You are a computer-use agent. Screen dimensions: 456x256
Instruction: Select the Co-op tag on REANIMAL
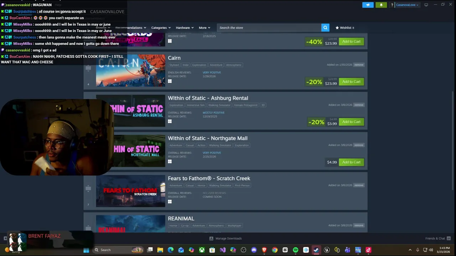click(x=185, y=226)
